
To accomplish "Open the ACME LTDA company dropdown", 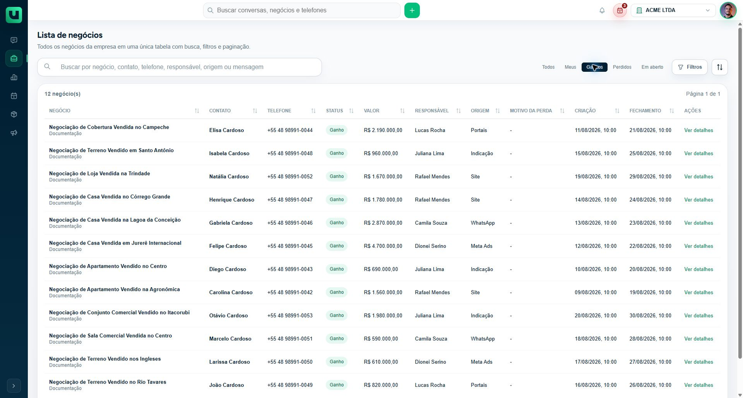I will pos(672,10).
